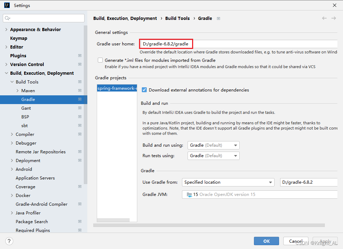343x249 pixels.
Task: Click the settings tree vertical scrollbar
Action: [86, 105]
